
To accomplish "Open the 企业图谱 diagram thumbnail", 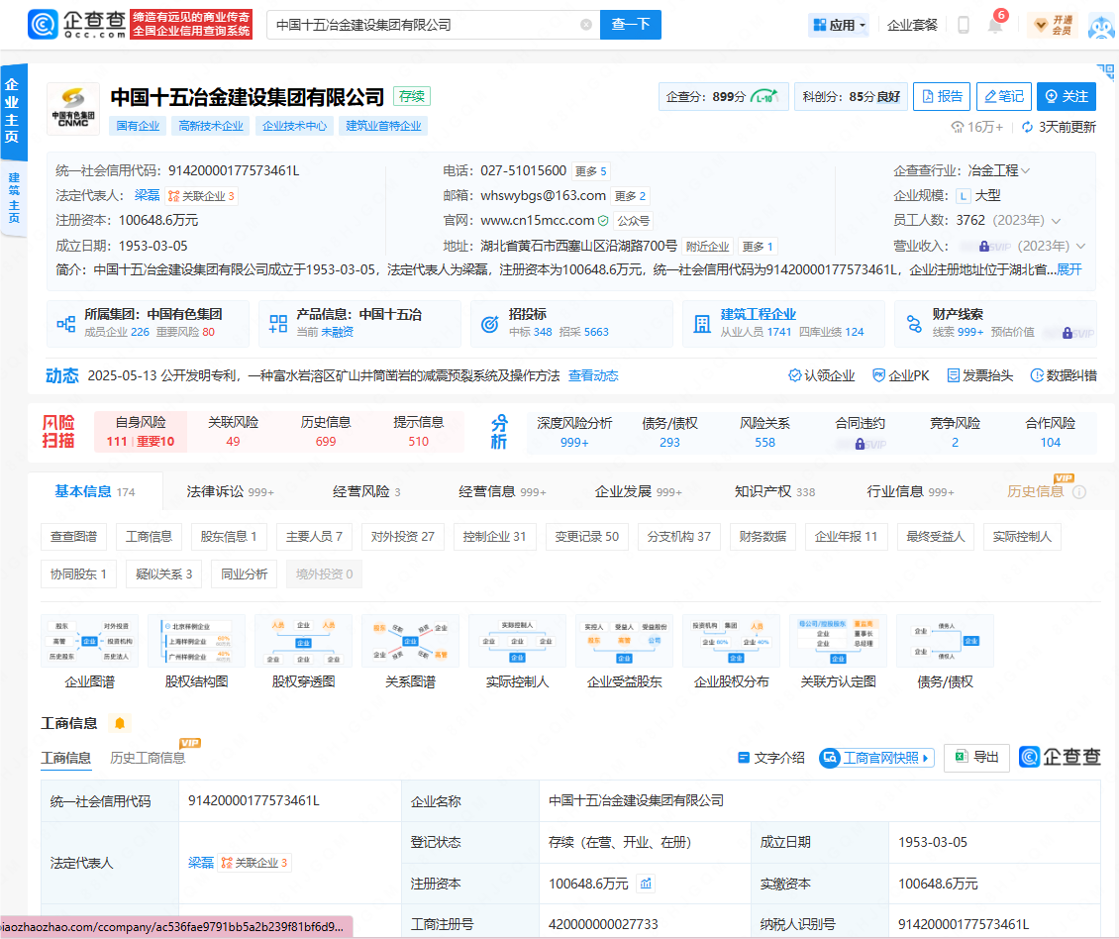I will pos(89,641).
